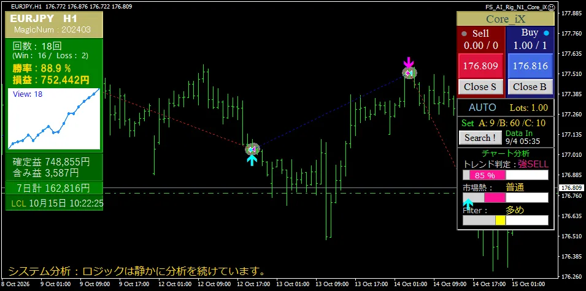
Task: Click the current price tag 176.809 on the price axis
Action: coord(571,187)
